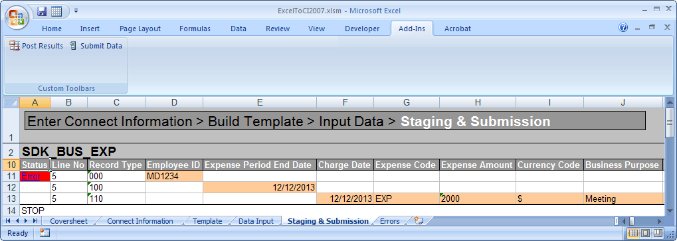Select the Meeting Business Purpose cell
This screenshot has width=677, height=241.
623,199
